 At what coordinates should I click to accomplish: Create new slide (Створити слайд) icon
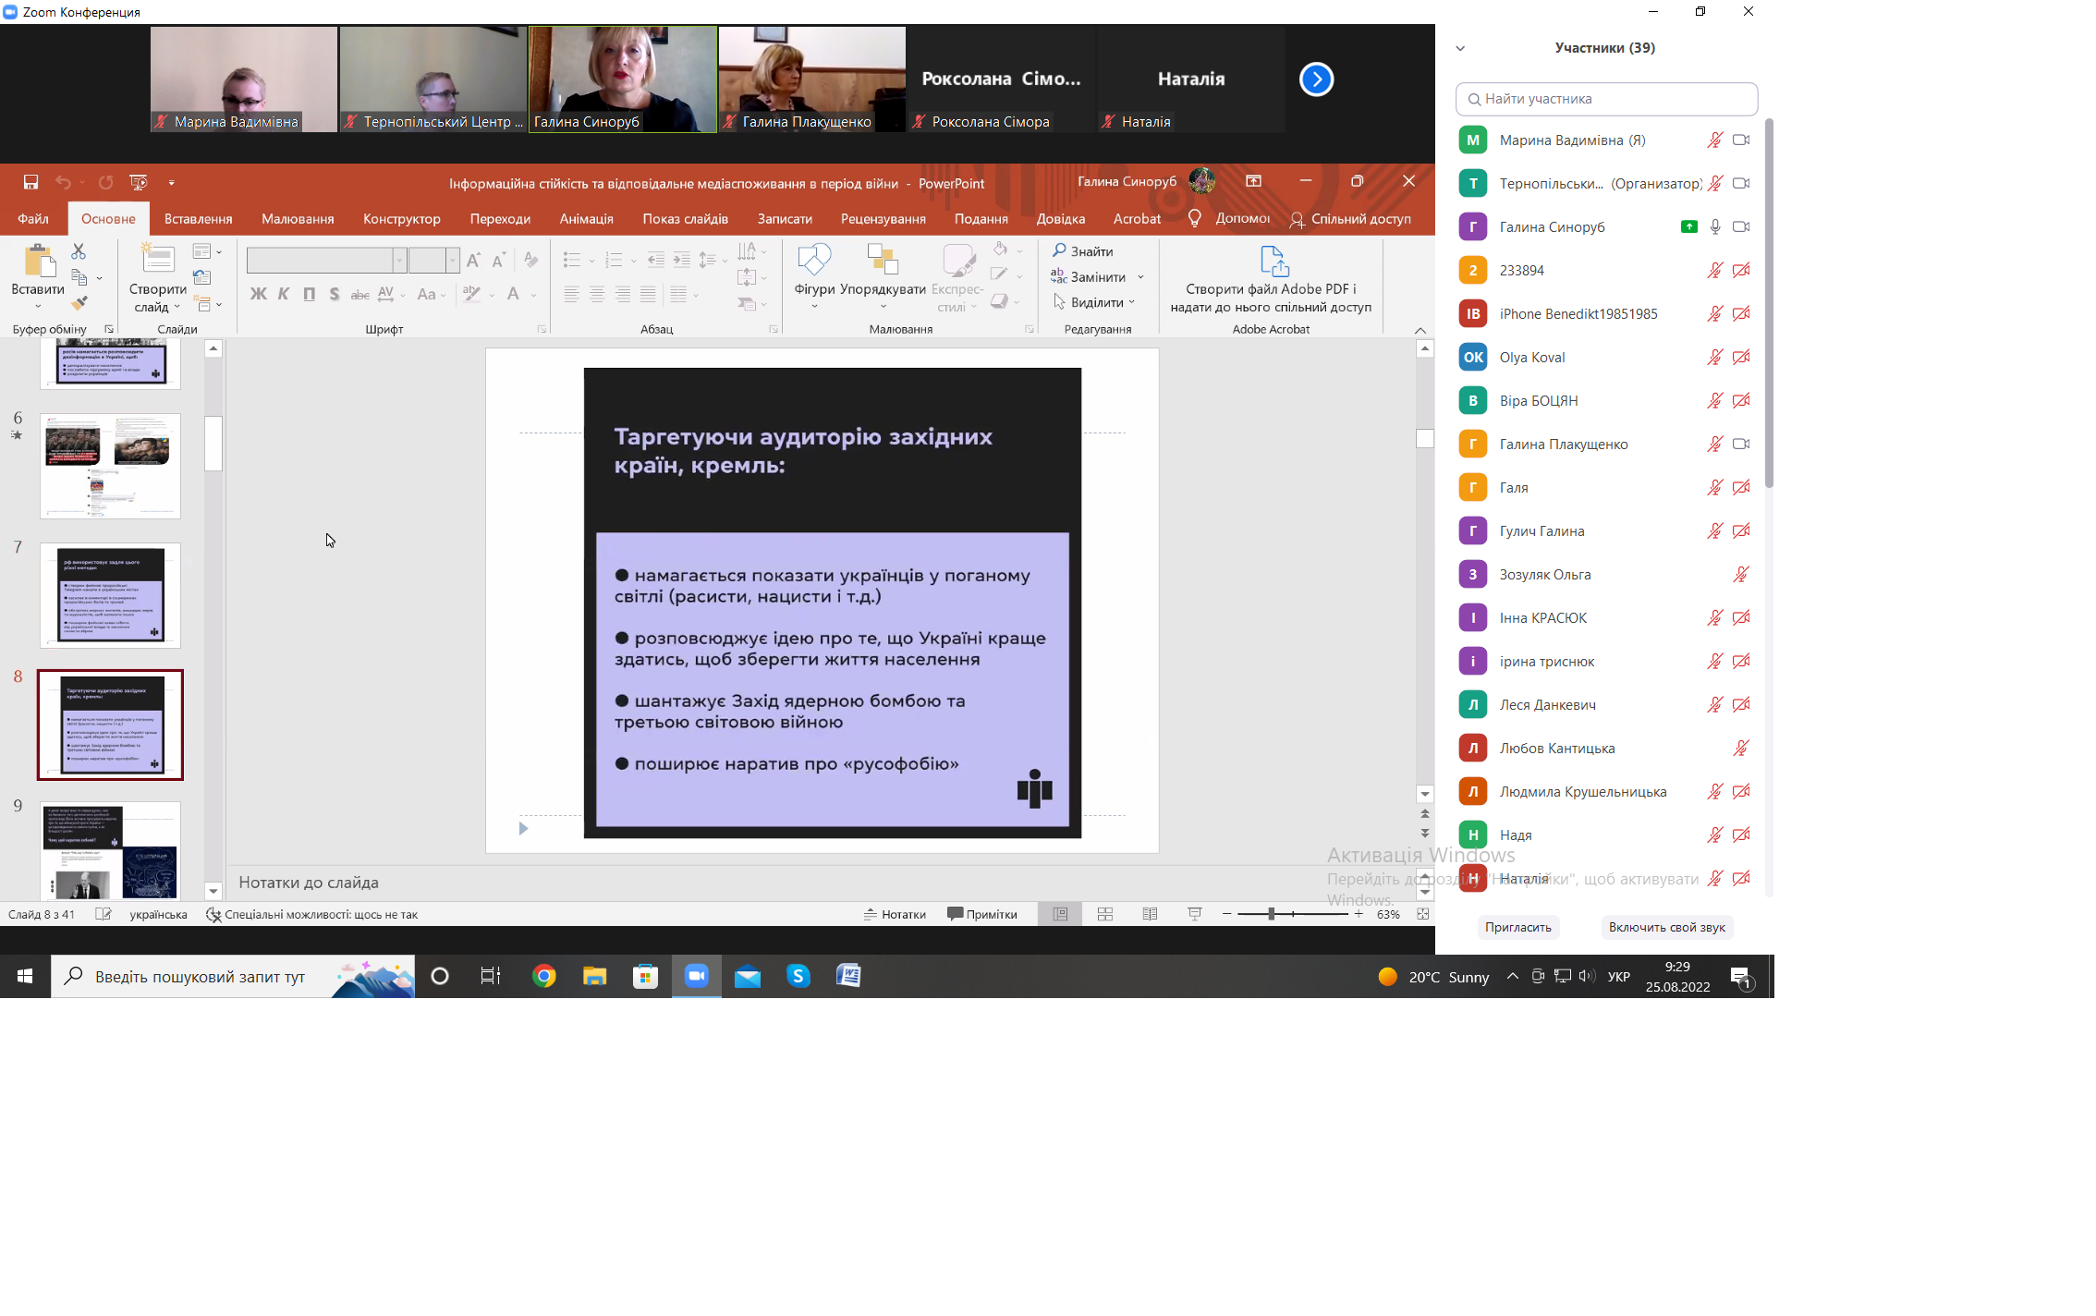[157, 258]
